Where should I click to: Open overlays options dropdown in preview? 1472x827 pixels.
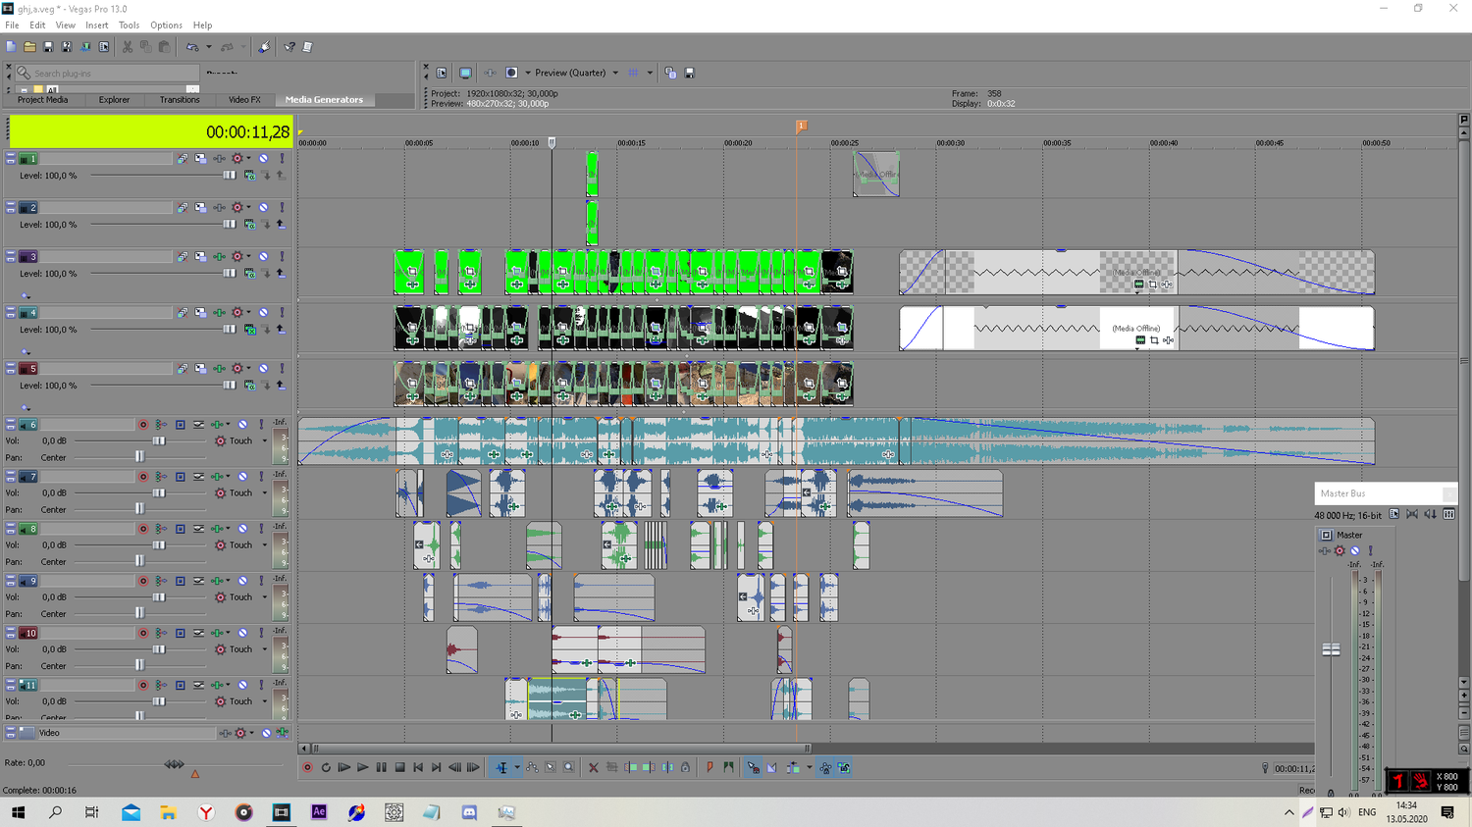[x=650, y=73]
